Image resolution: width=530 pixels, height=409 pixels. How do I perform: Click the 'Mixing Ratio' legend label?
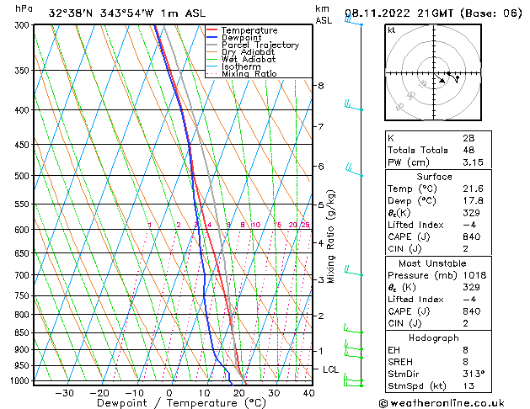coord(249,73)
